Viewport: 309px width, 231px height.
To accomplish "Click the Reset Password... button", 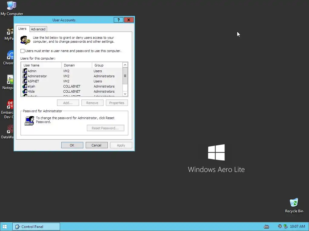I will tap(105, 128).
